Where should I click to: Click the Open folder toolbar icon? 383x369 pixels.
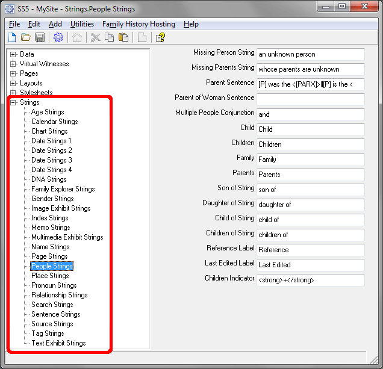coord(26,38)
